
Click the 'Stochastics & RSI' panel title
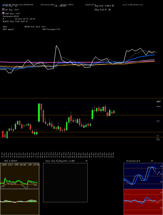pos(140,161)
